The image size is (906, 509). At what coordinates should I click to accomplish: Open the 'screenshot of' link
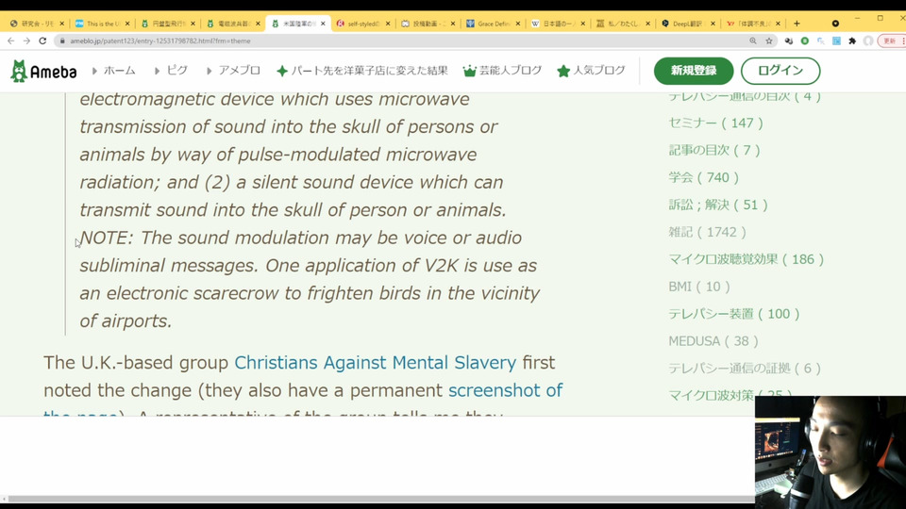[505, 390]
